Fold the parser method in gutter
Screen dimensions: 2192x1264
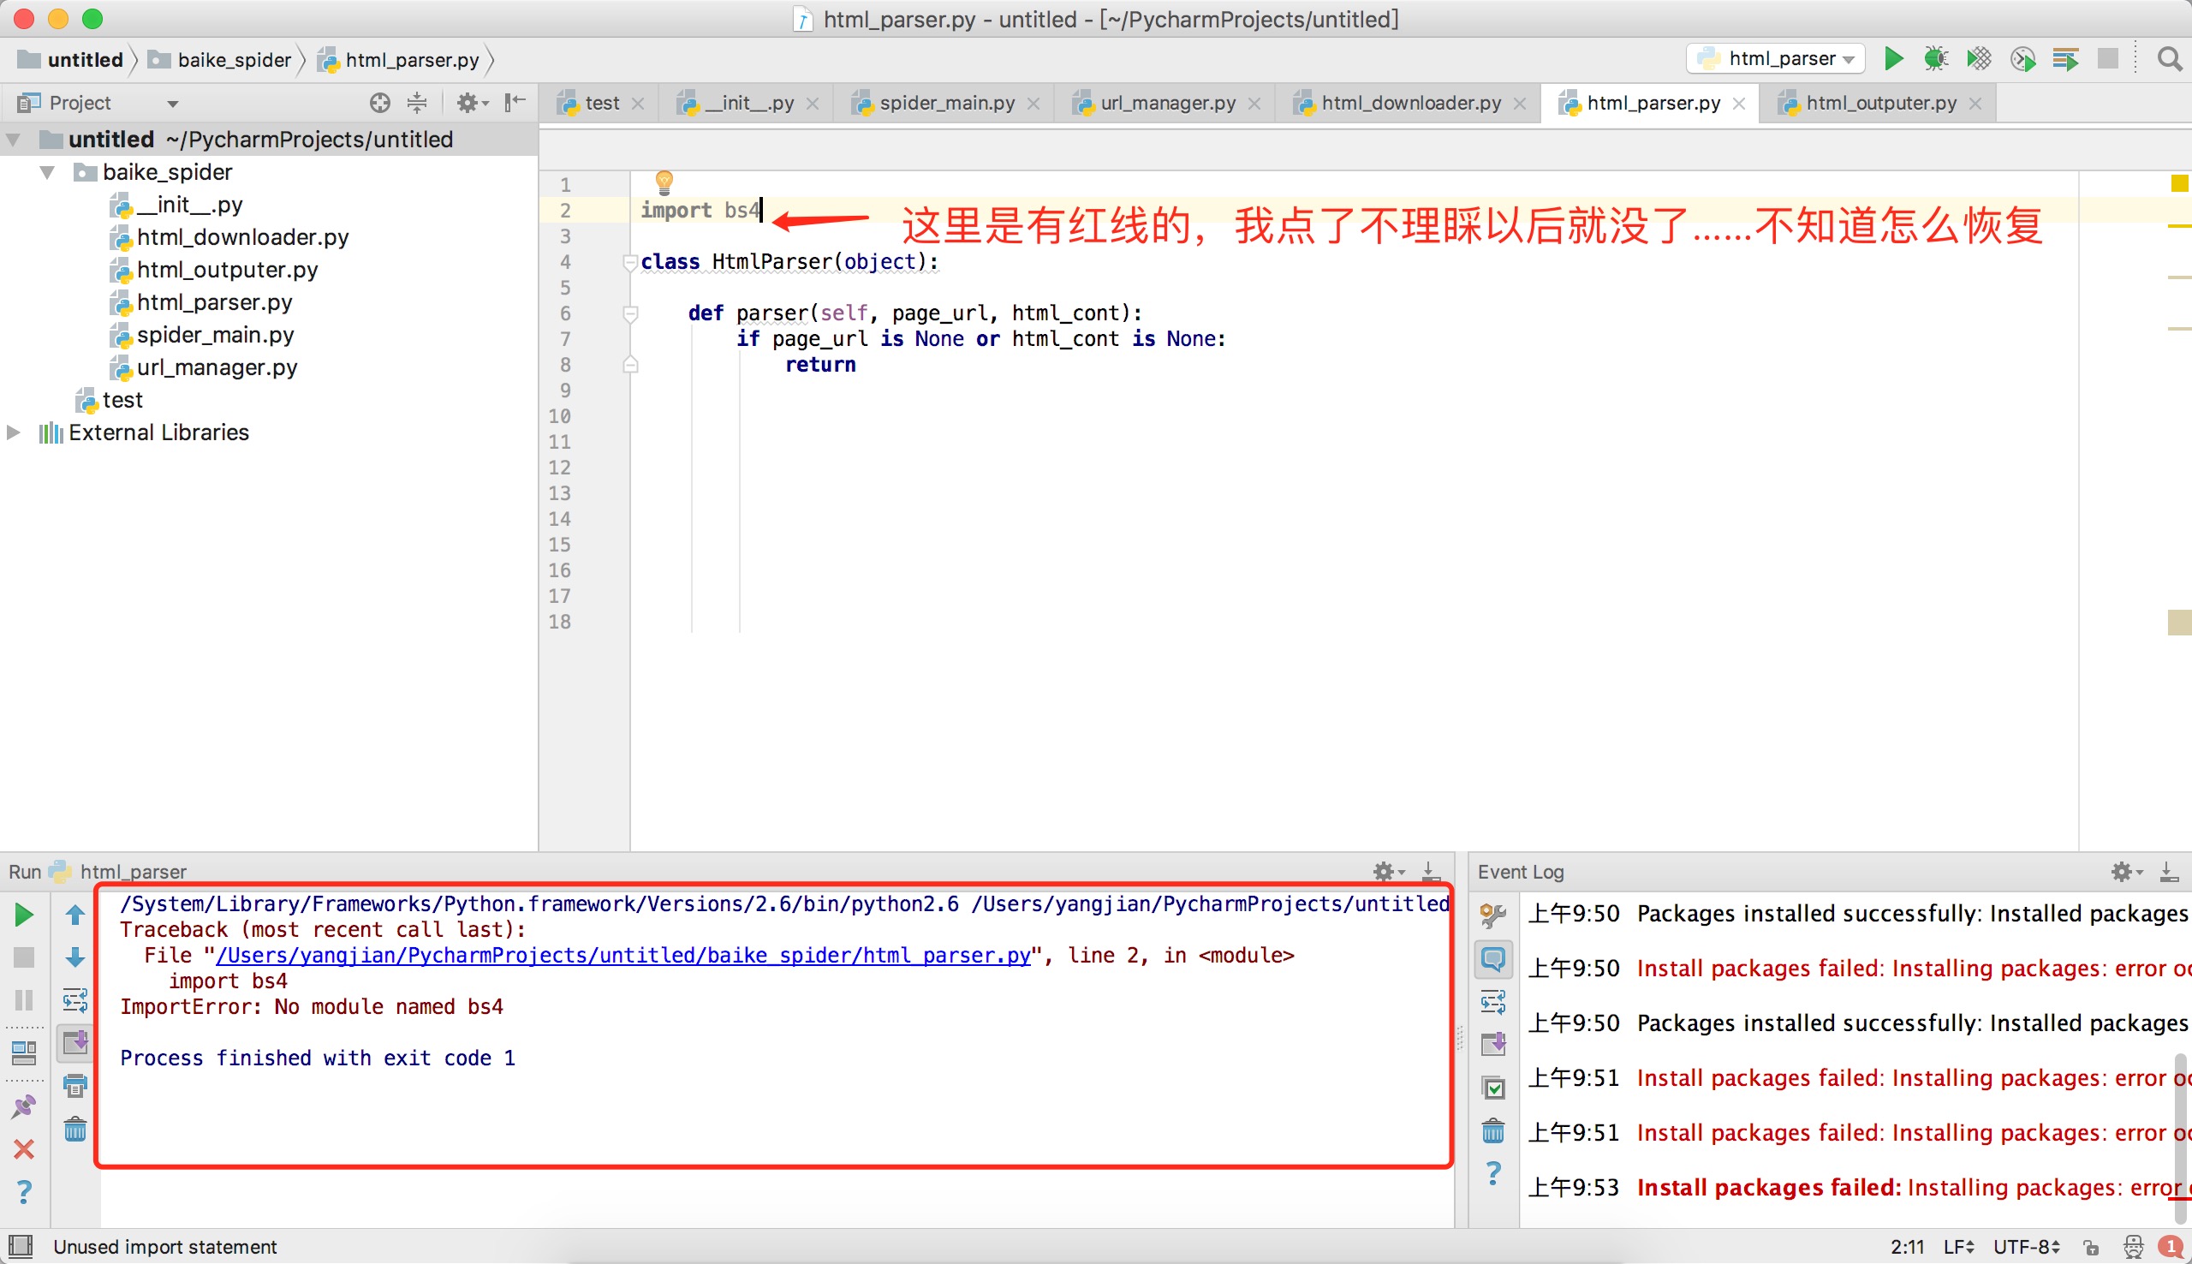(631, 313)
